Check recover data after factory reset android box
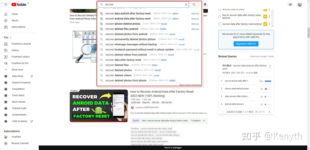This screenshot has width=310, height=150. (219, 24)
